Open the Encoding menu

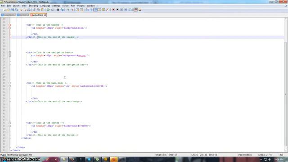33,6
